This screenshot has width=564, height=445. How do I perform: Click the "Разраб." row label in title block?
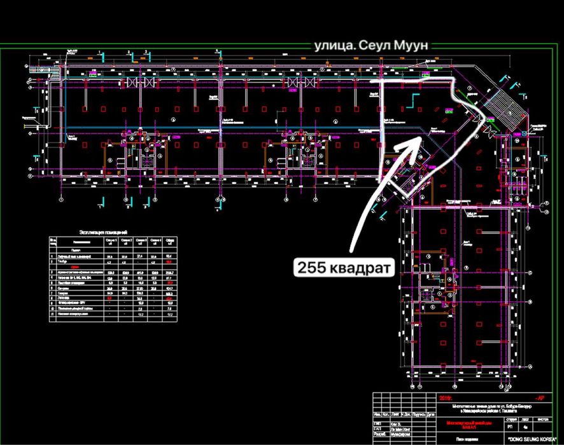pyautogui.click(x=380, y=434)
